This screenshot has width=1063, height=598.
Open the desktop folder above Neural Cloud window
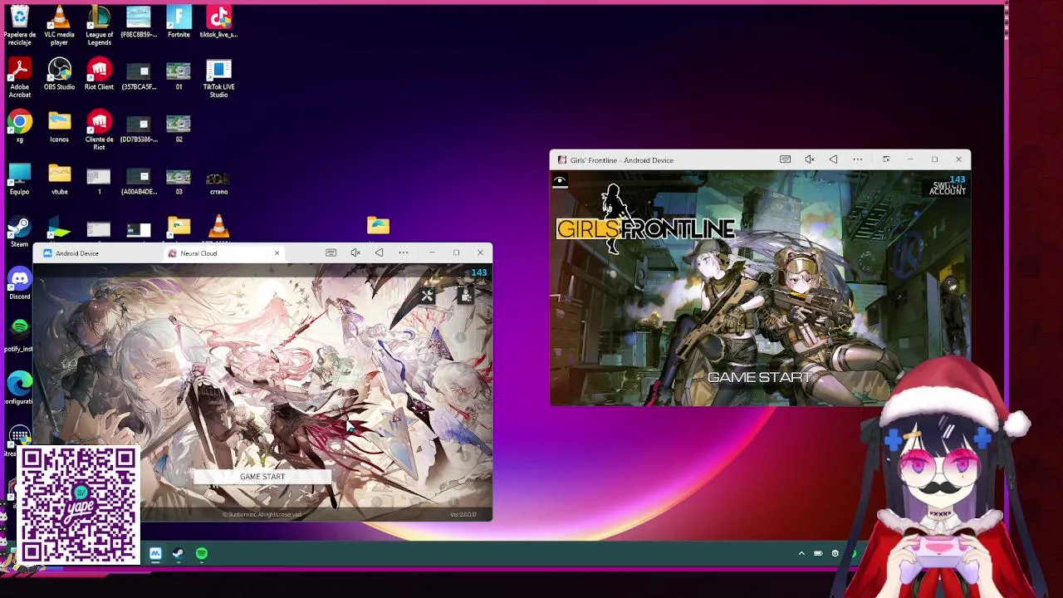pos(378,225)
